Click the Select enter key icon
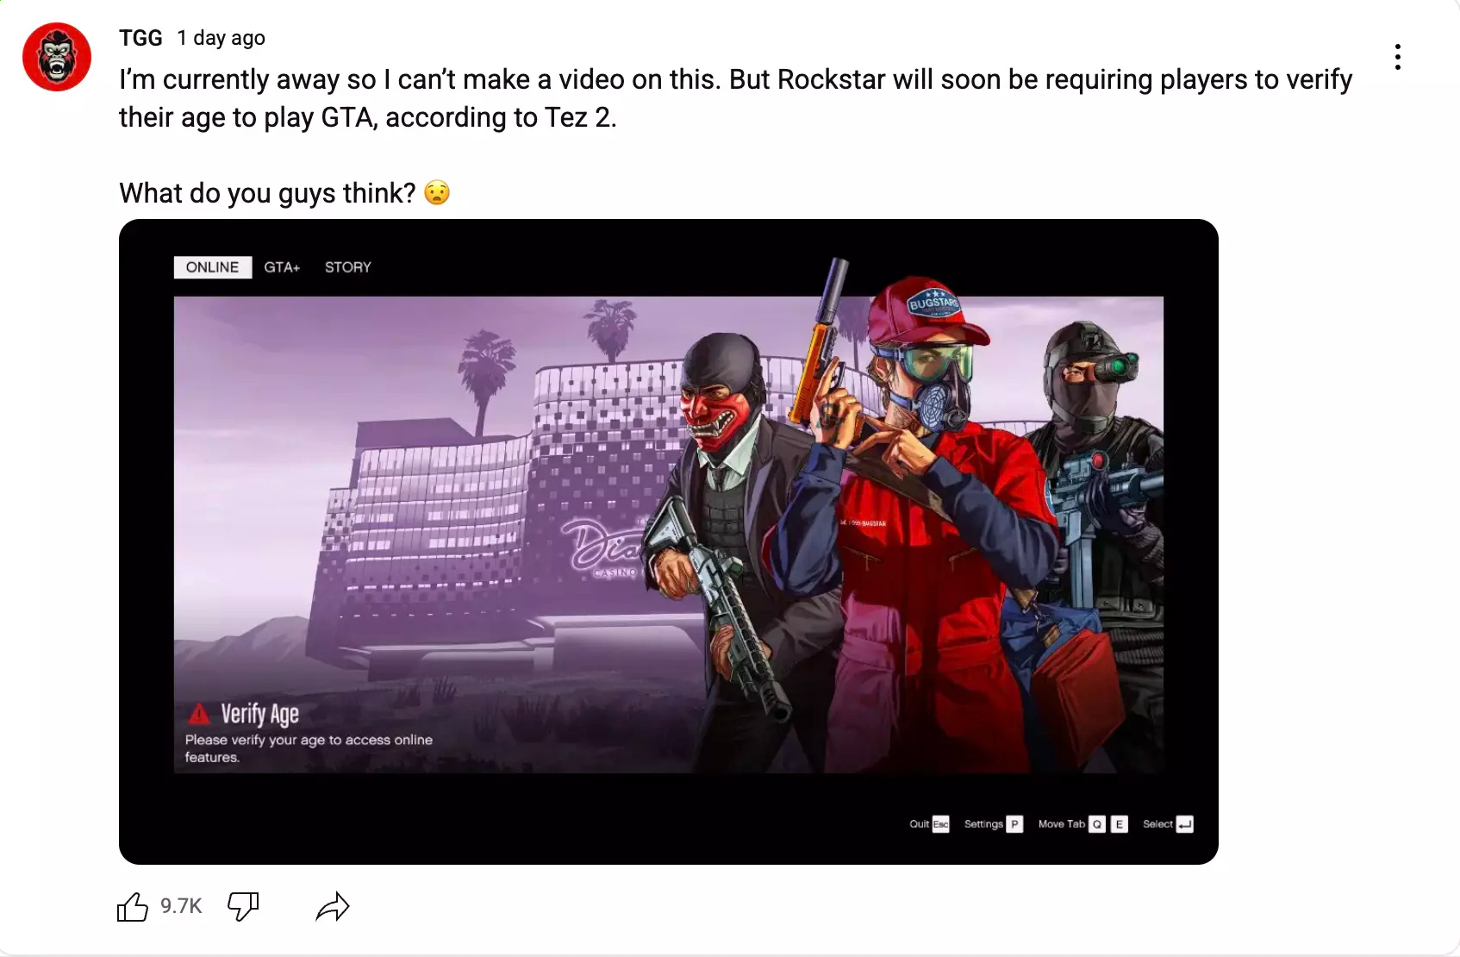 (x=1185, y=824)
